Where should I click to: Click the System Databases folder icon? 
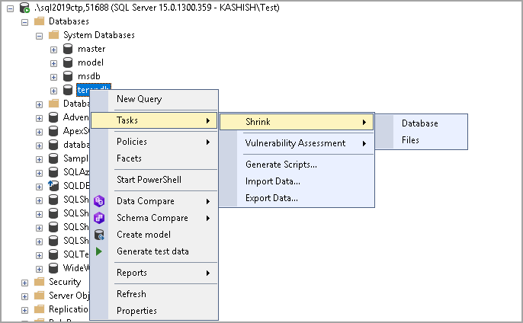point(53,35)
